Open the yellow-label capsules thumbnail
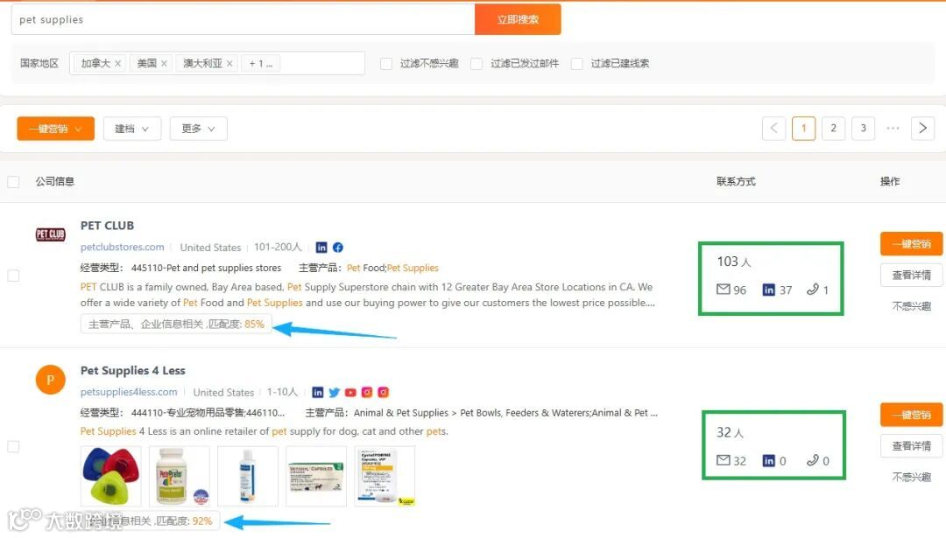This screenshot has width=946, height=538. (385, 476)
